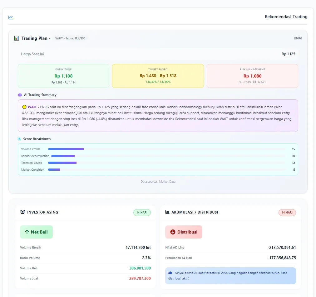The image size is (316, 297).
Task: Click the yellow WAIT status circle
Action: coord(24,107)
